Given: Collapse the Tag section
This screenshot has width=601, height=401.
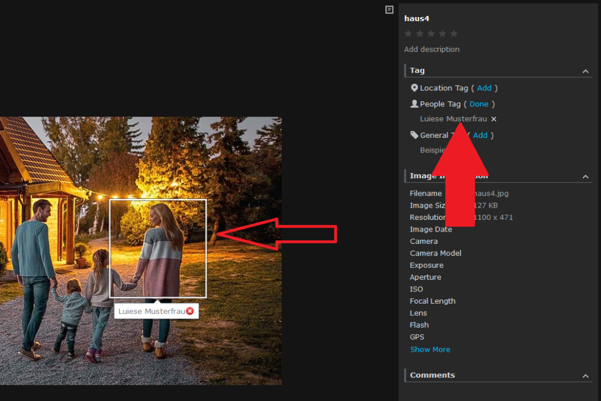Looking at the screenshot, I should [x=585, y=71].
